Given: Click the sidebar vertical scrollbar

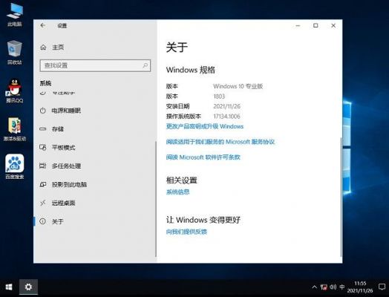Looking at the screenshot, I should tap(156, 199).
